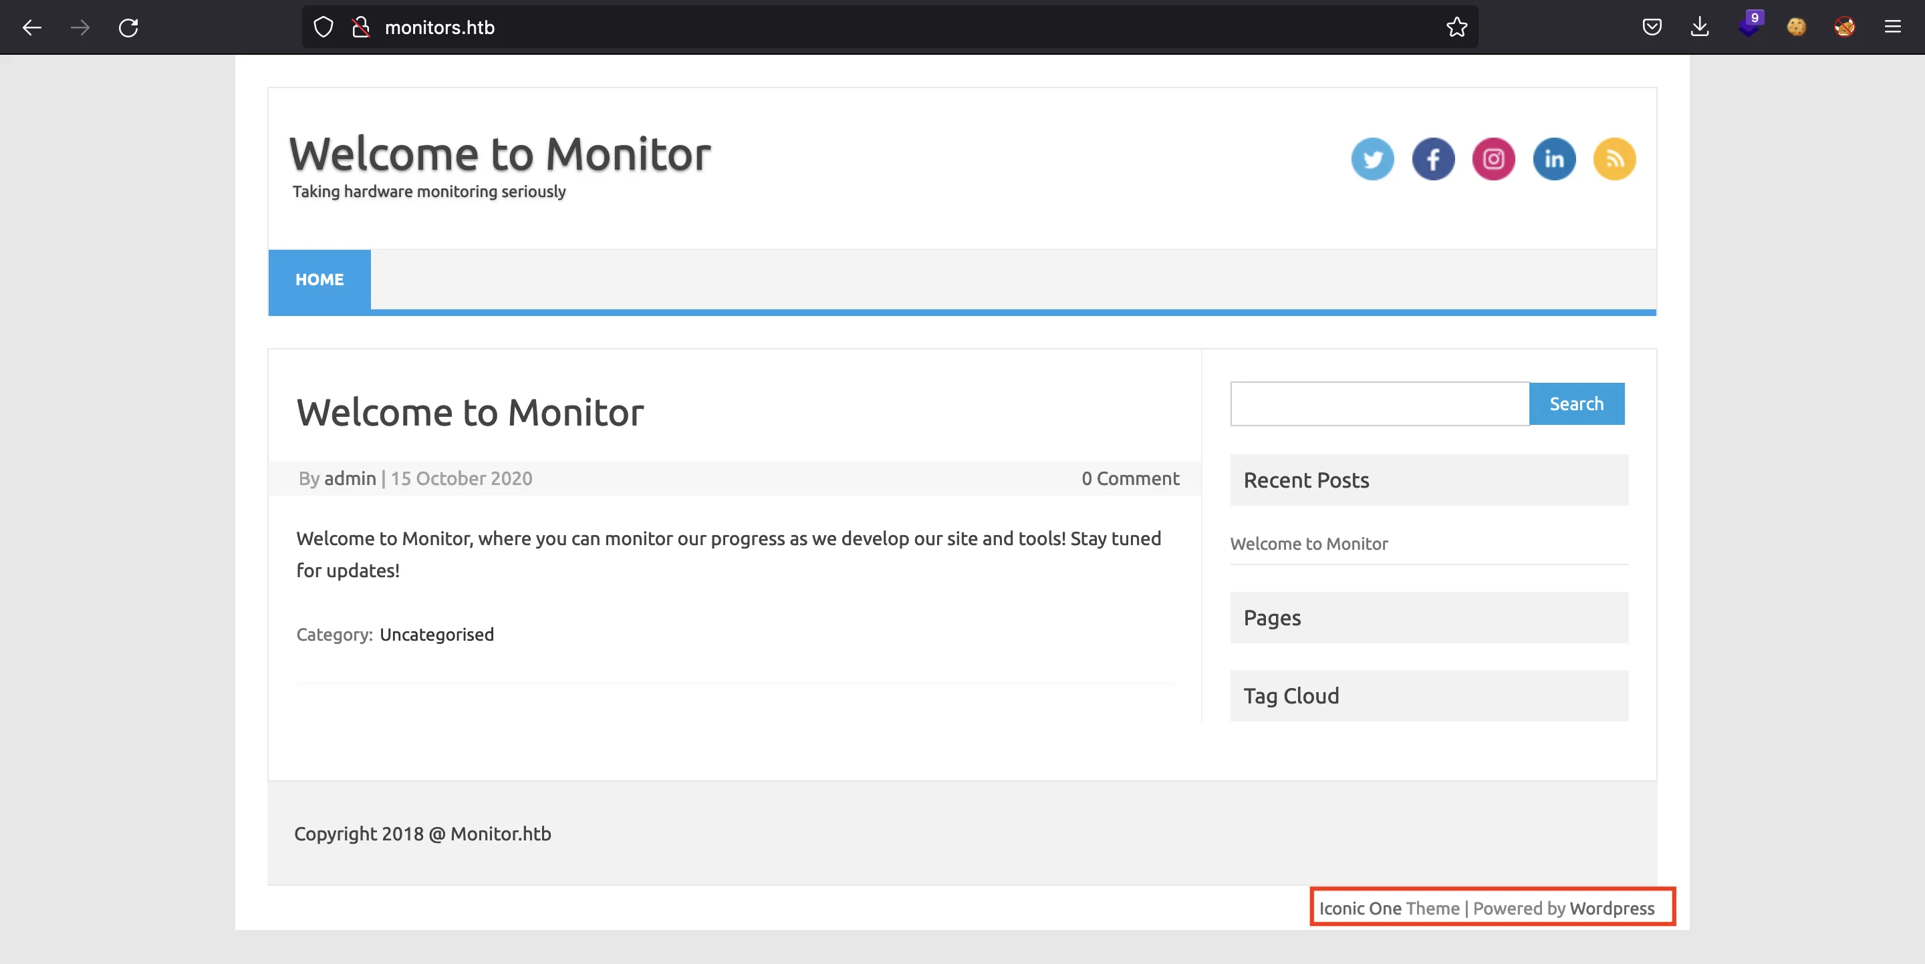Open the site title Welcome to Monitor header link

[x=499, y=154]
